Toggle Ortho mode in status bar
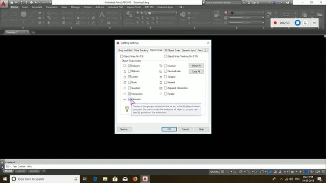 (236, 172)
